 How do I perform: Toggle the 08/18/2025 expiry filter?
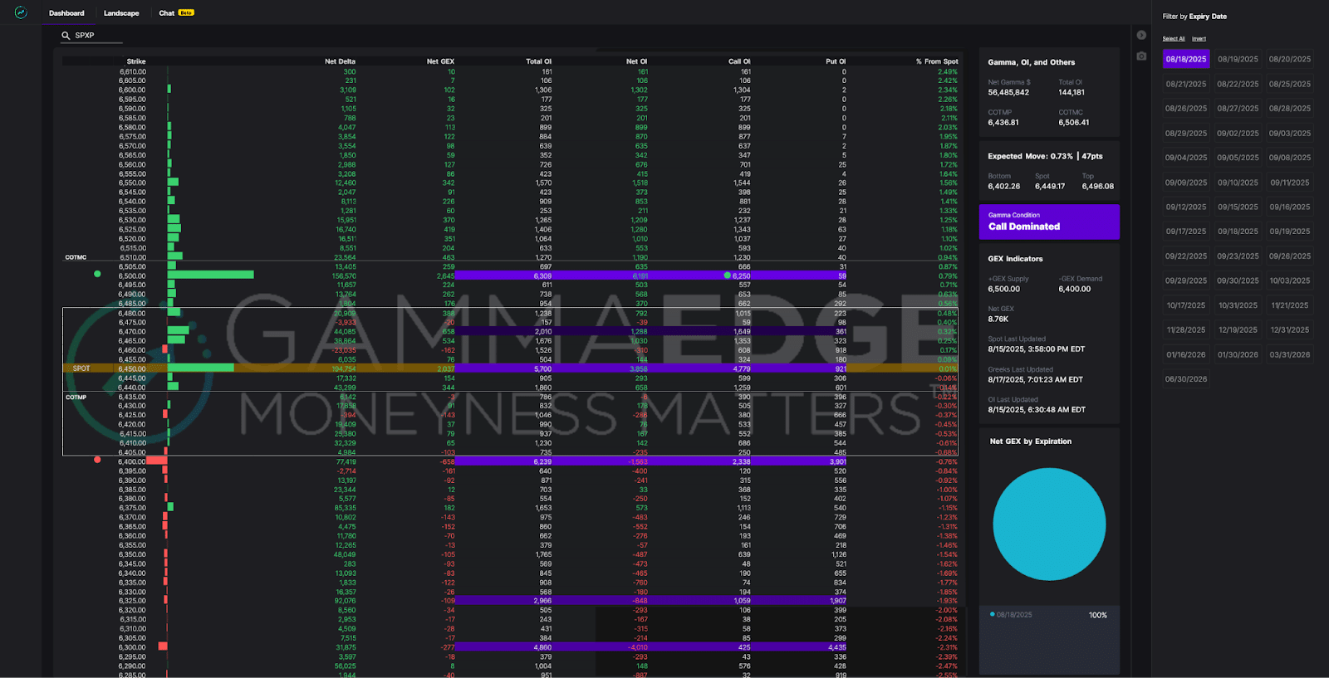1185,59
